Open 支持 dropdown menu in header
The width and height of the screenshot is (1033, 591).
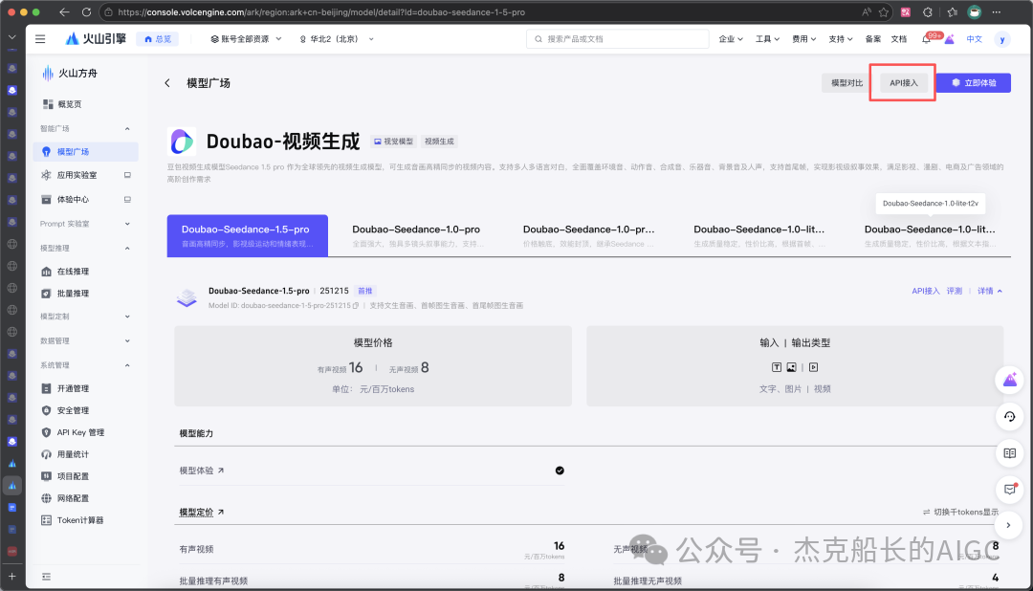pyautogui.click(x=840, y=39)
